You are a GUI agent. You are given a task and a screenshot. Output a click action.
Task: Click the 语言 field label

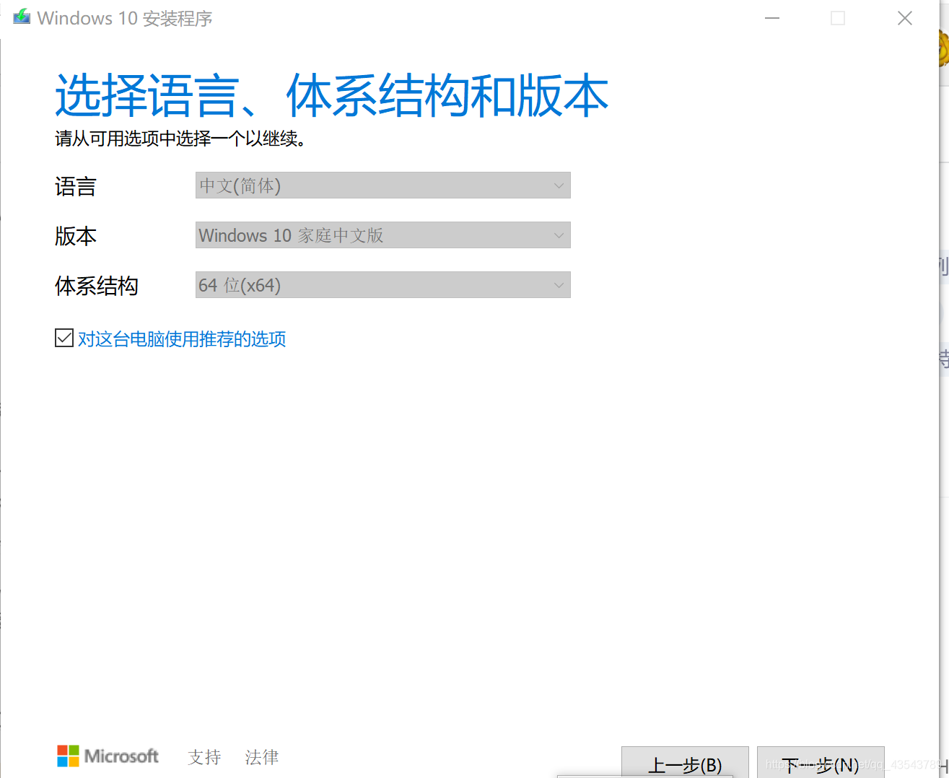(76, 187)
